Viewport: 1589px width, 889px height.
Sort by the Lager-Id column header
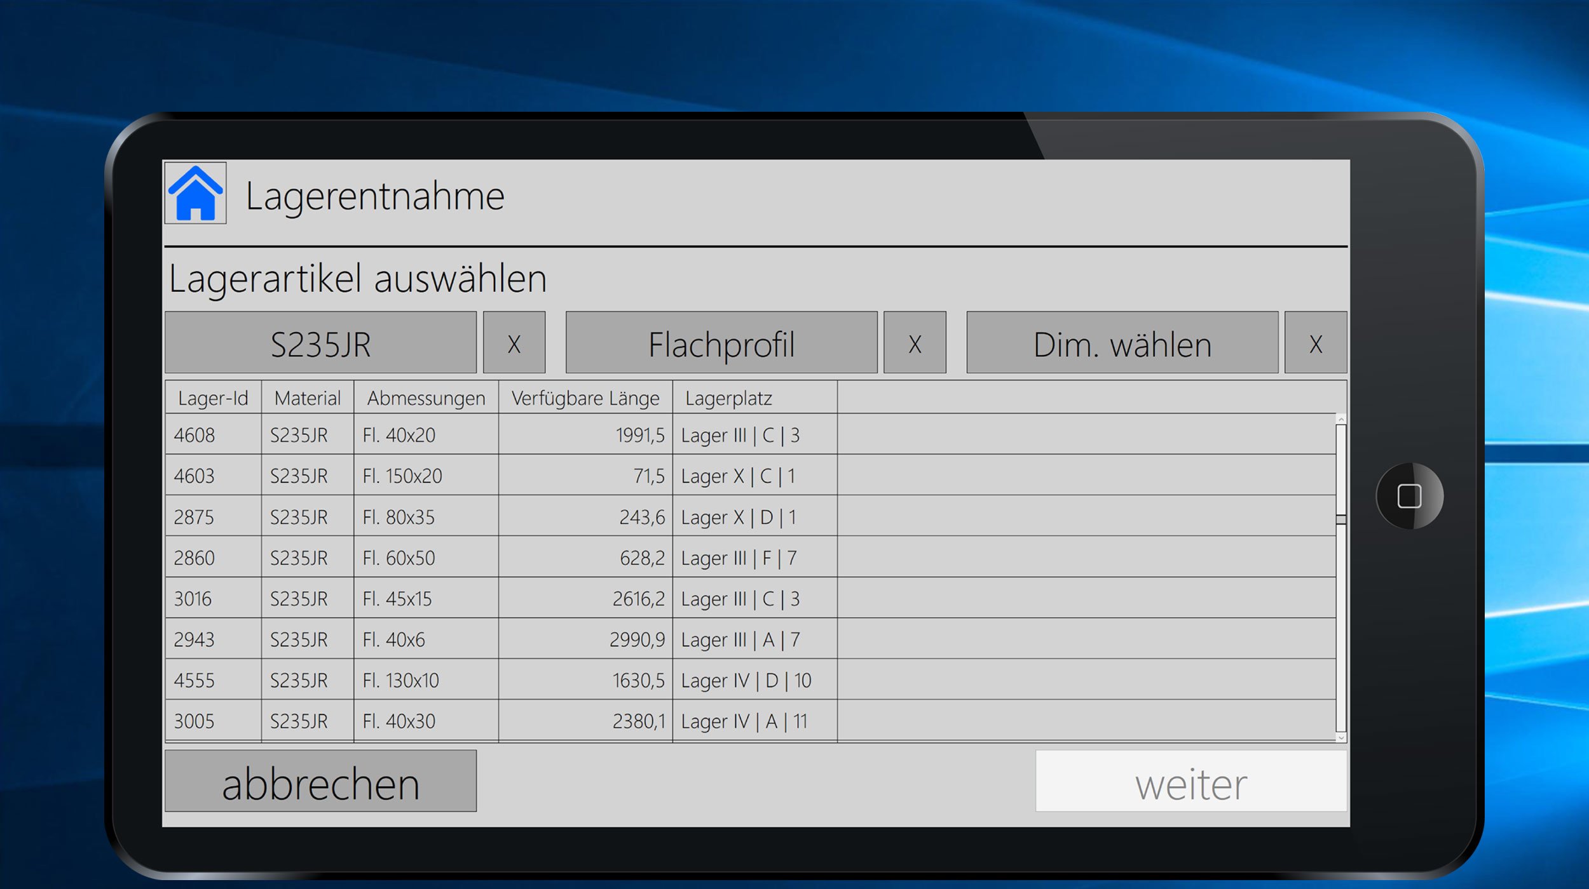pyautogui.click(x=213, y=398)
